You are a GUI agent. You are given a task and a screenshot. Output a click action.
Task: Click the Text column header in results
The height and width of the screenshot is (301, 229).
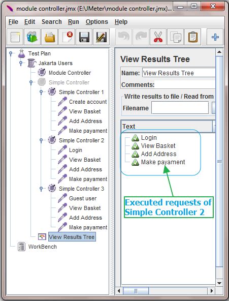coord(167,126)
